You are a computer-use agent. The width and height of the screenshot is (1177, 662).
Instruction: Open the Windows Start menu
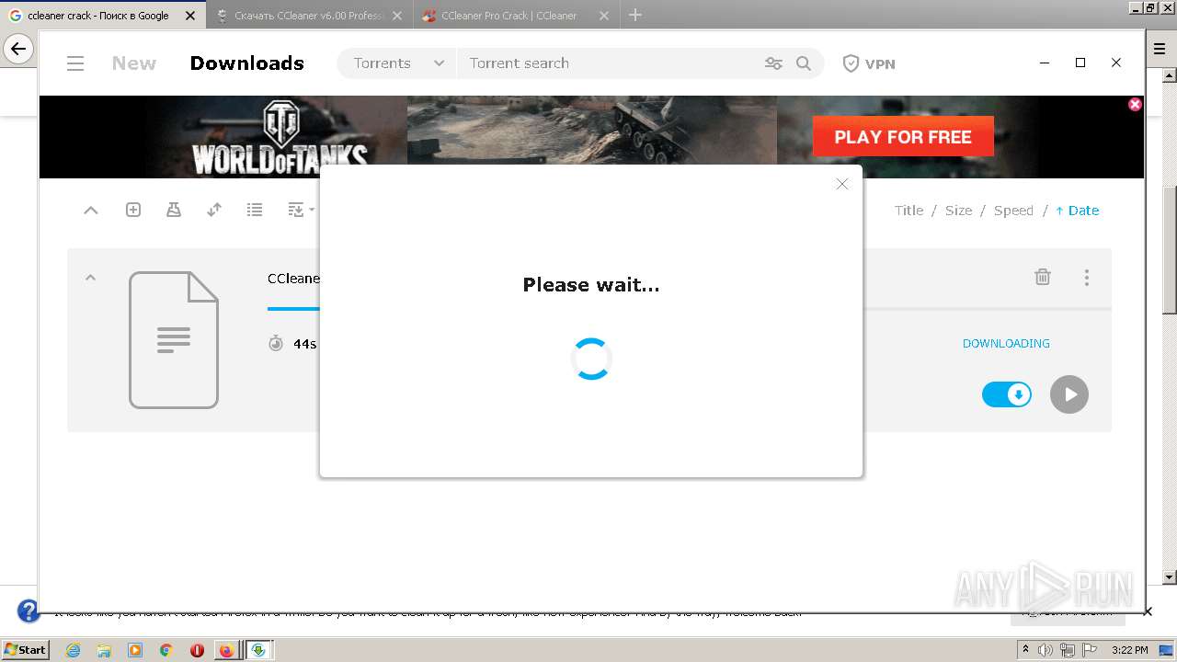click(x=25, y=649)
